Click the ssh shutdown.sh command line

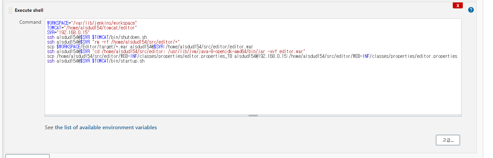coord(97,37)
